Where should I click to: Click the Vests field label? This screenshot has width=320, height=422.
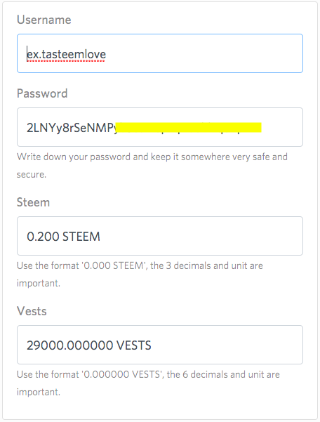coord(32,311)
